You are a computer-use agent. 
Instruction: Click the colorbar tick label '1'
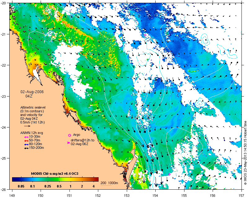pos(71,186)
